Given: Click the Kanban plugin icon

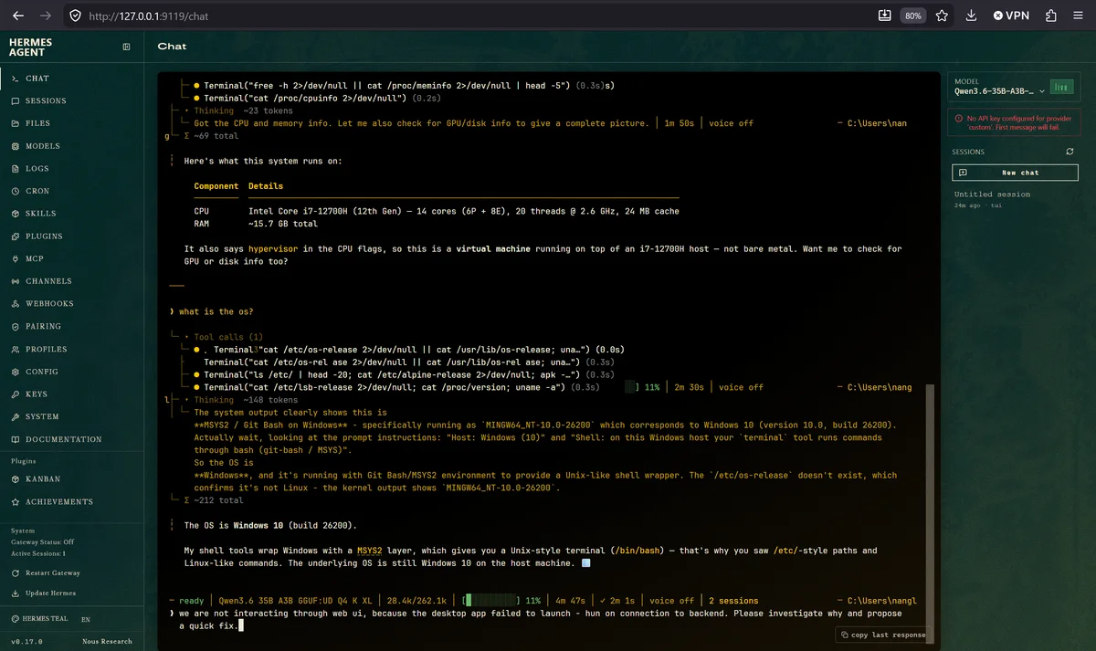Looking at the screenshot, I should 16,478.
